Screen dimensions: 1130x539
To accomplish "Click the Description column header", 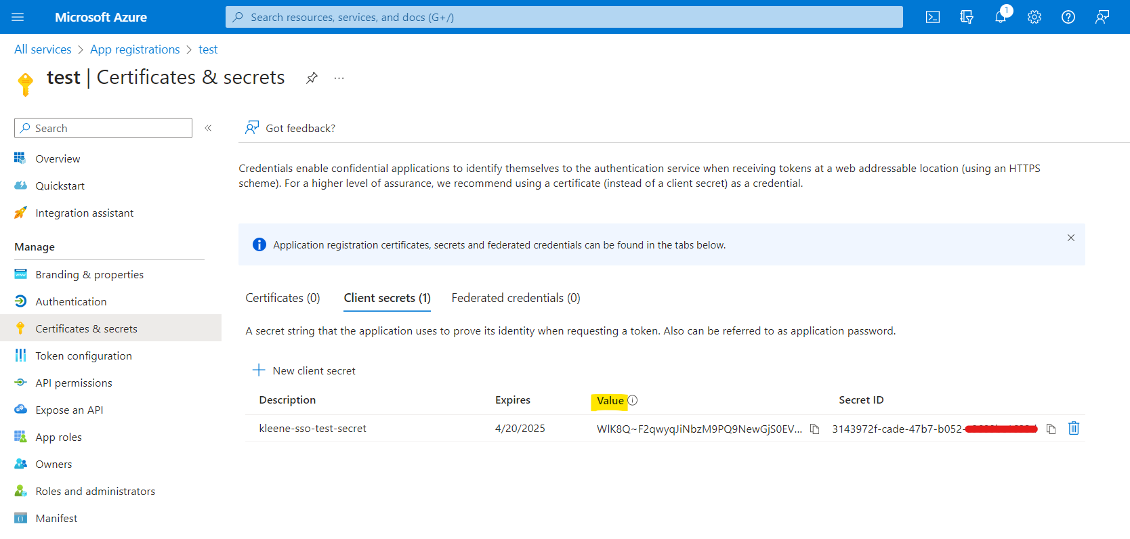I will tap(287, 400).
